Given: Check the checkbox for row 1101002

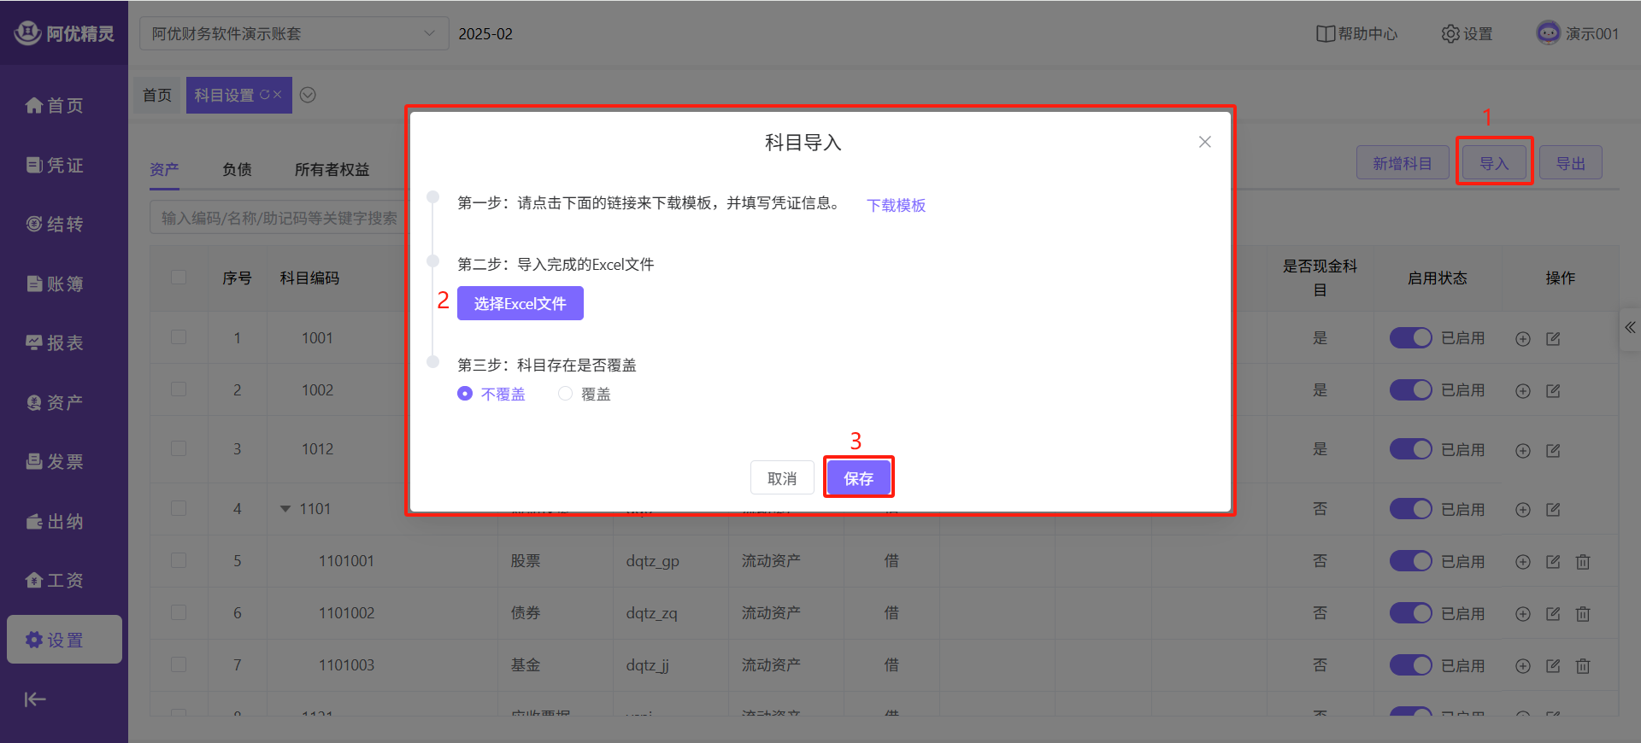Looking at the screenshot, I should tap(179, 612).
